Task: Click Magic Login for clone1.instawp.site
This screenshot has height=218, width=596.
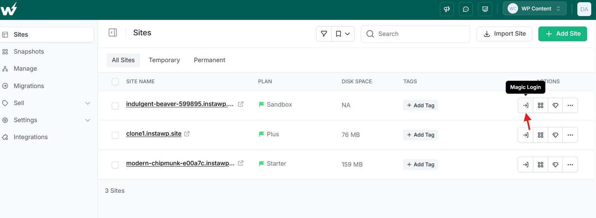Action: 526,135
